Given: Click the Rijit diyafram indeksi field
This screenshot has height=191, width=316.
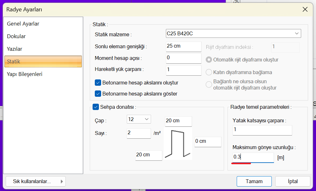Looking at the screenshot, I should pos(285,47).
